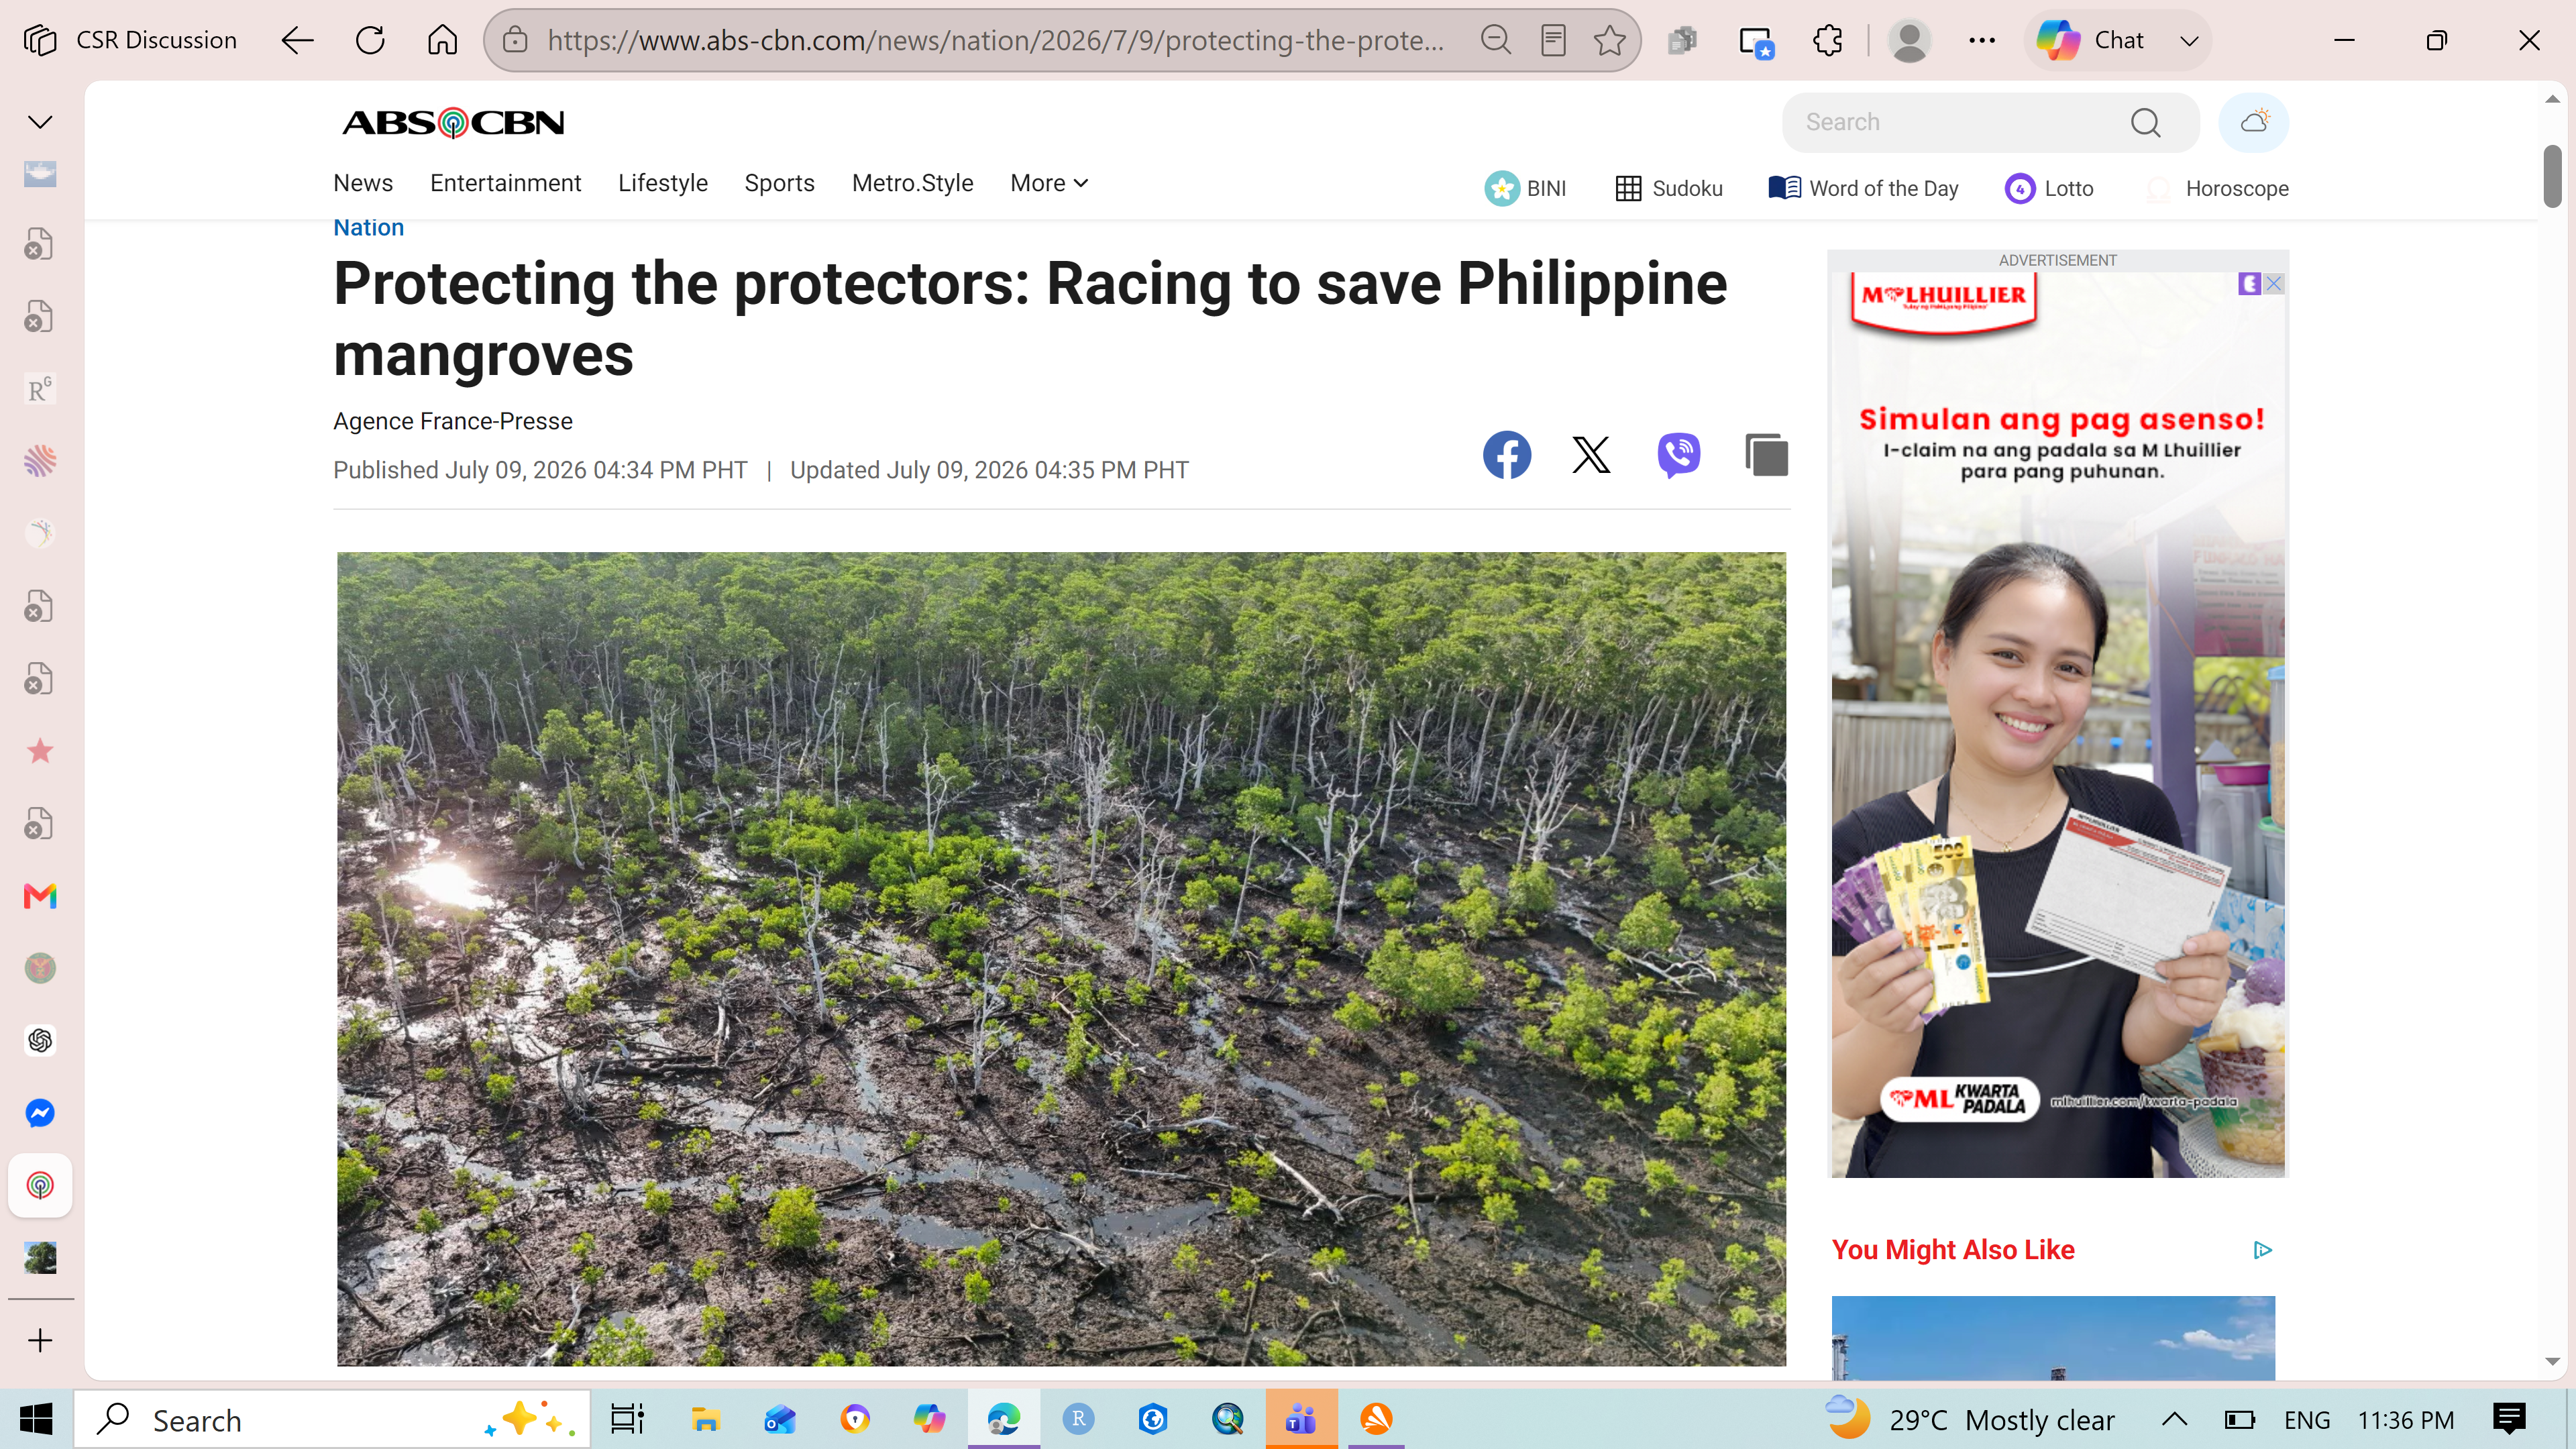2576x1449 pixels.
Task: Open the News section
Action: (363, 183)
